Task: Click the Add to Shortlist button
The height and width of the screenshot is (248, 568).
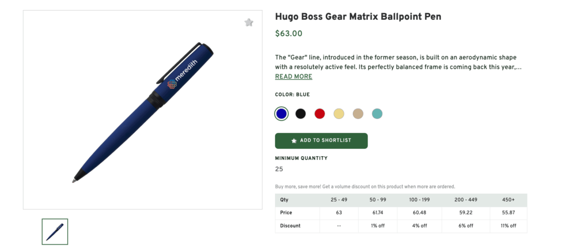Action: coord(321,141)
